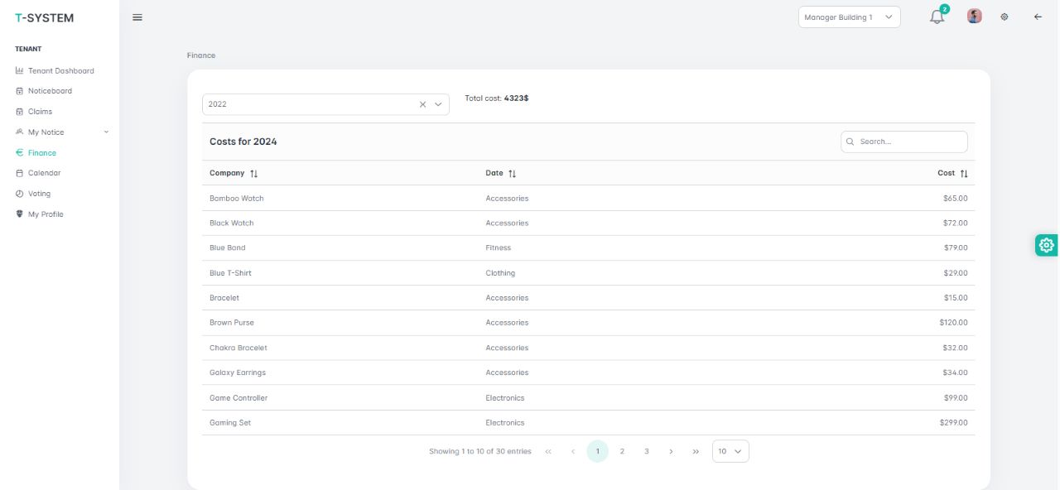Click the Voting clock icon
The image size is (1060, 490).
point(19,193)
